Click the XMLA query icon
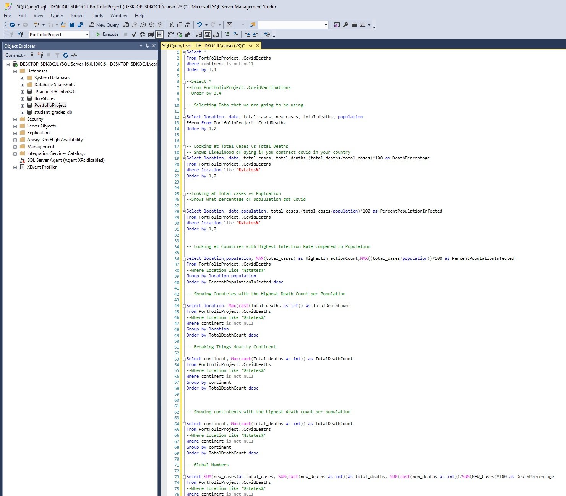This screenshot has height=496, width=566. (151, 25)
